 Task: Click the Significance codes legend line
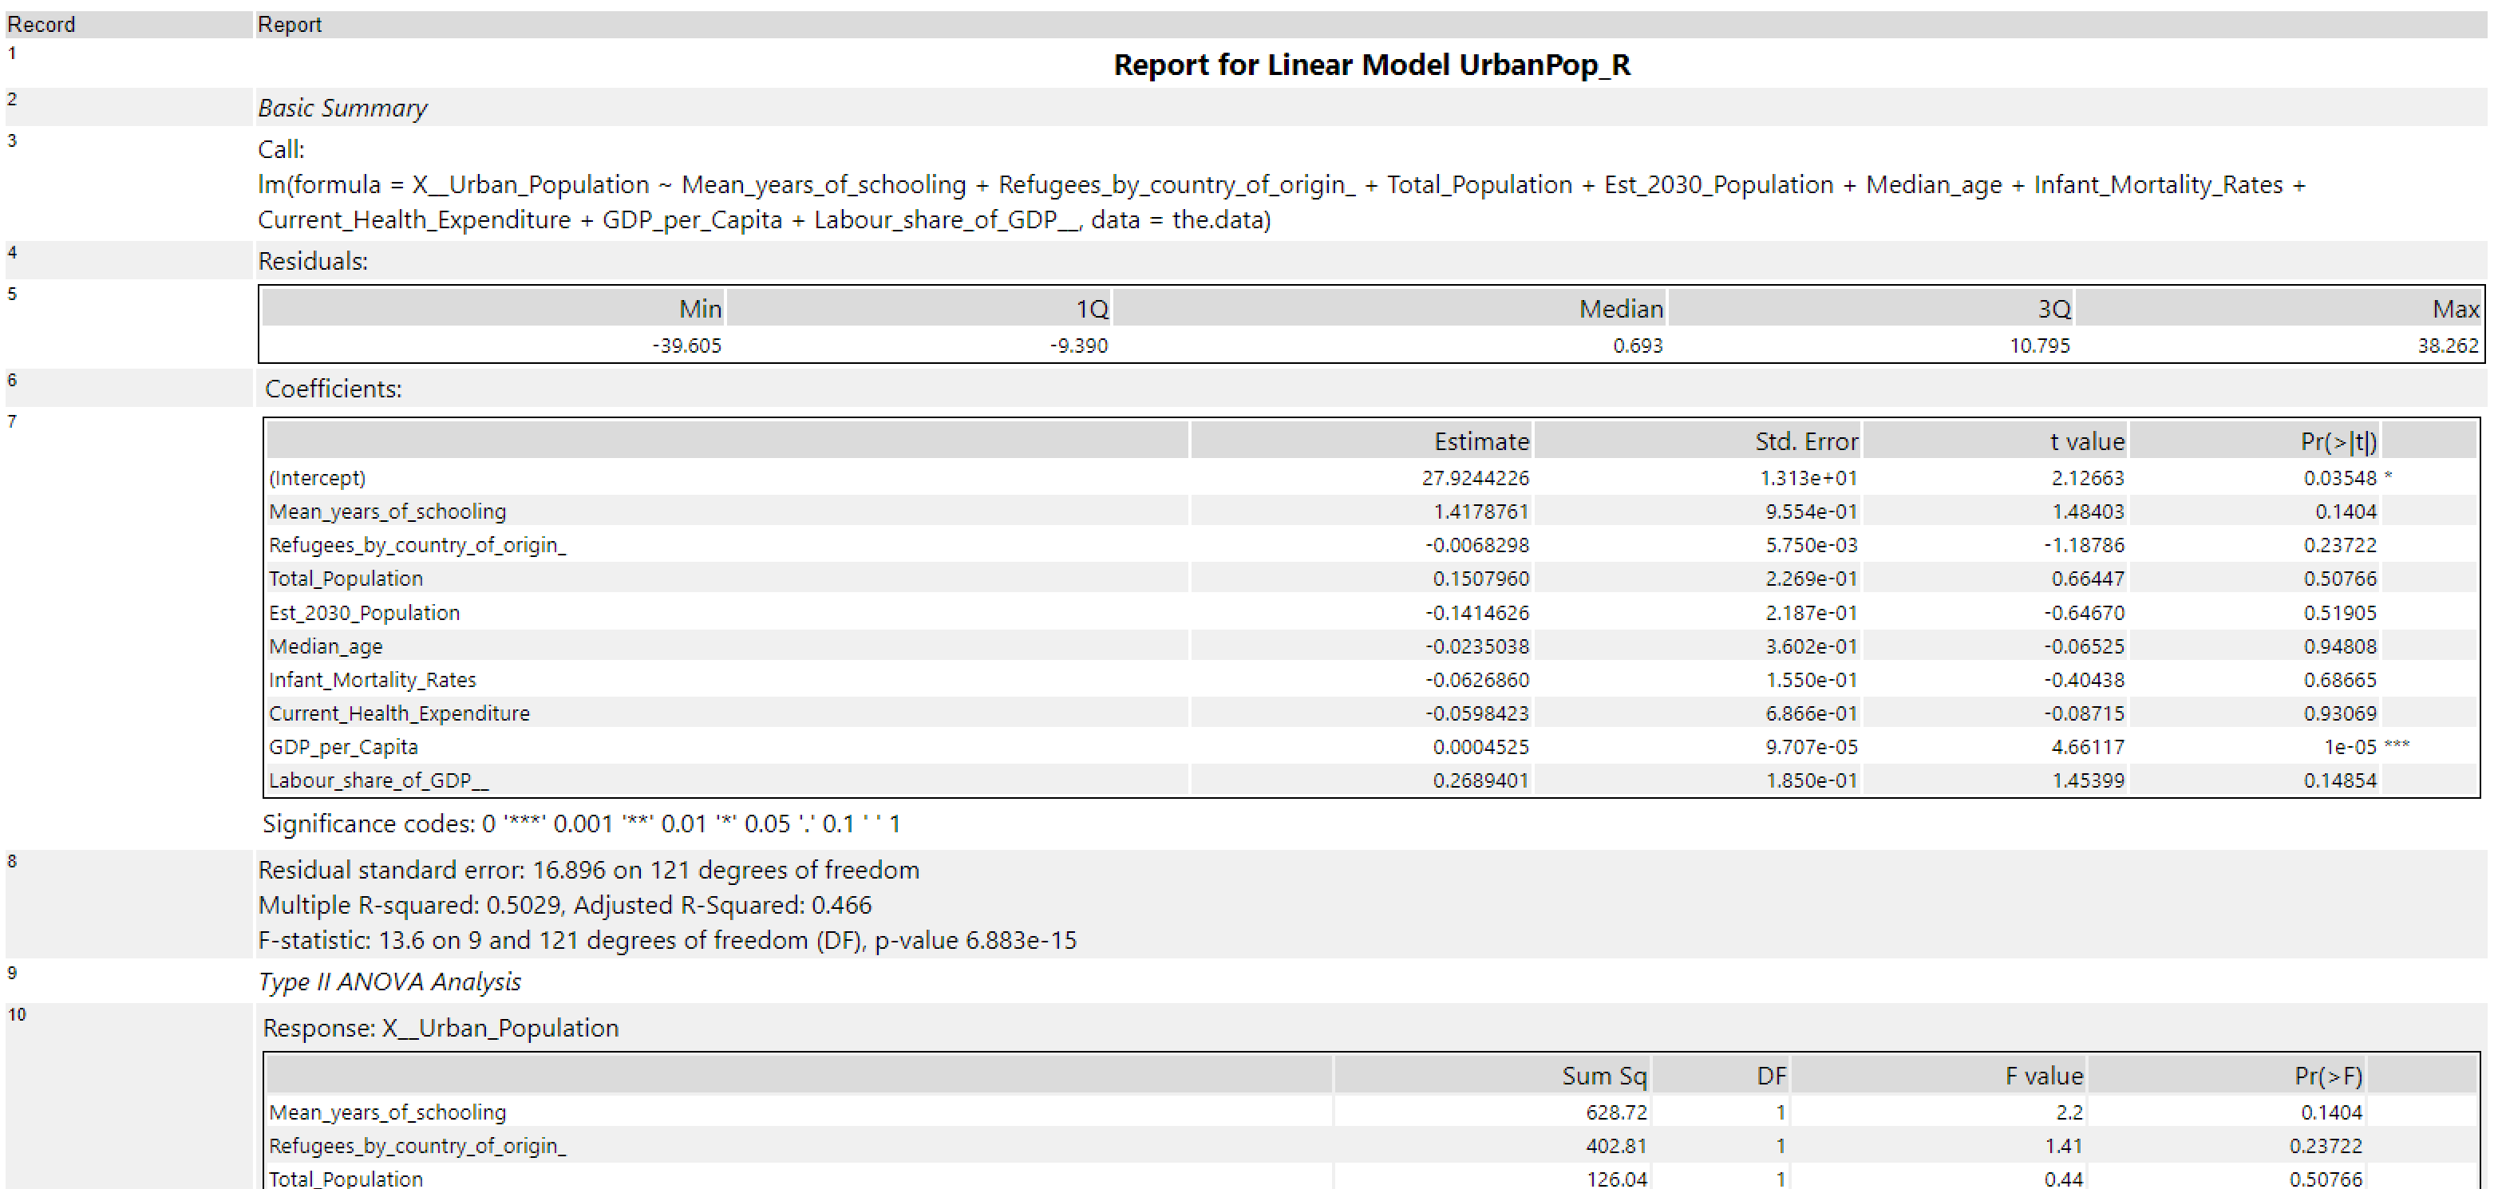point(582,824)
